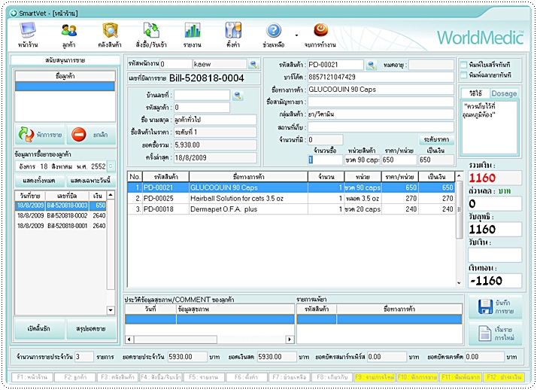Open สั่งซื้อ/รับเข้า purchase order icon

coord(151,31)
